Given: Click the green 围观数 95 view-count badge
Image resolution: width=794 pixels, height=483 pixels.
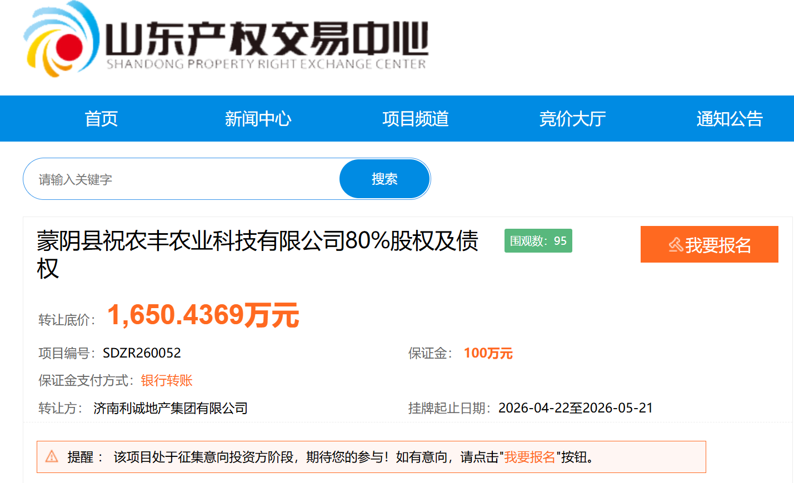Looking at the screenshot, I should pos(538,241).
